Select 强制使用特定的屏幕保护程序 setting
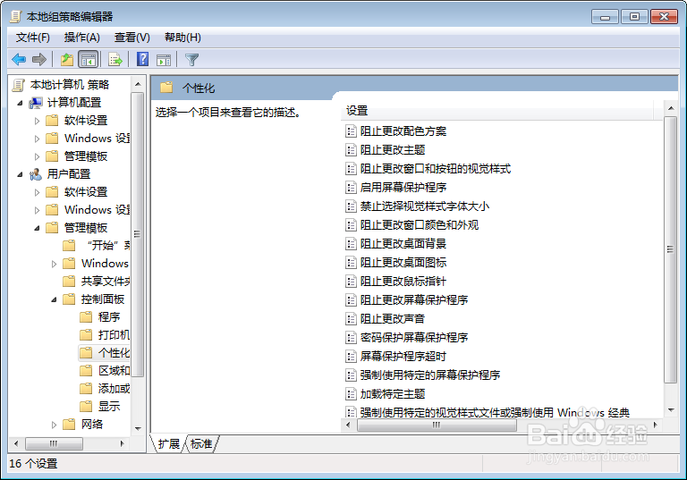 (430, 375)
